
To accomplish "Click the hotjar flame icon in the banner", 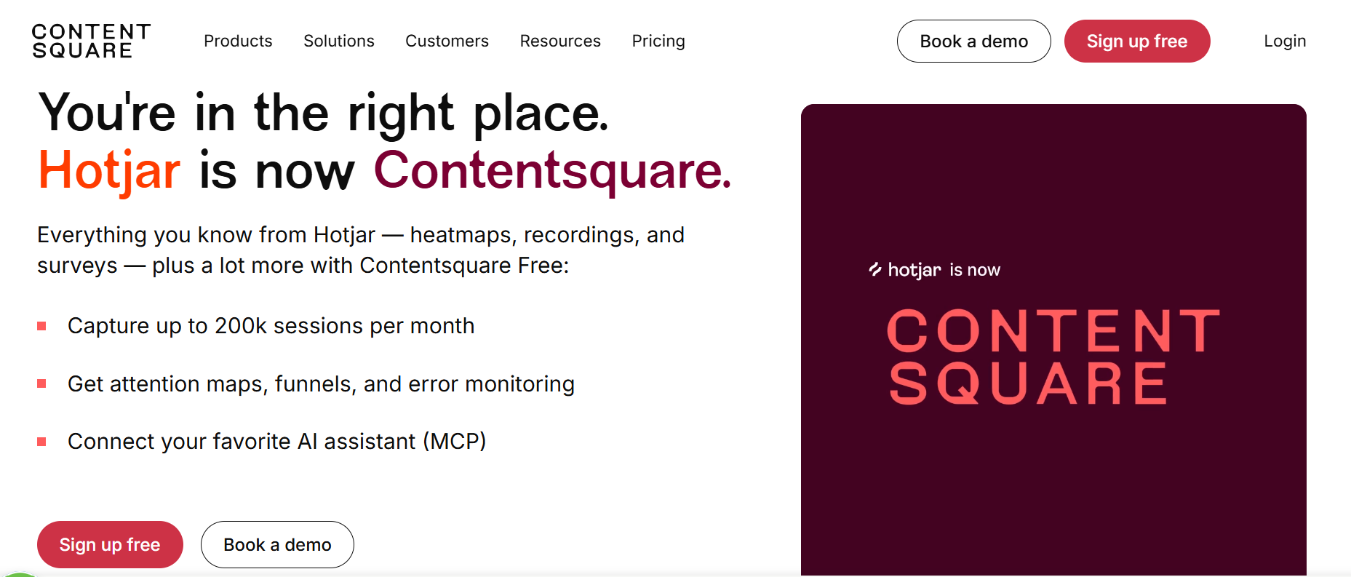I will [875, 269].
